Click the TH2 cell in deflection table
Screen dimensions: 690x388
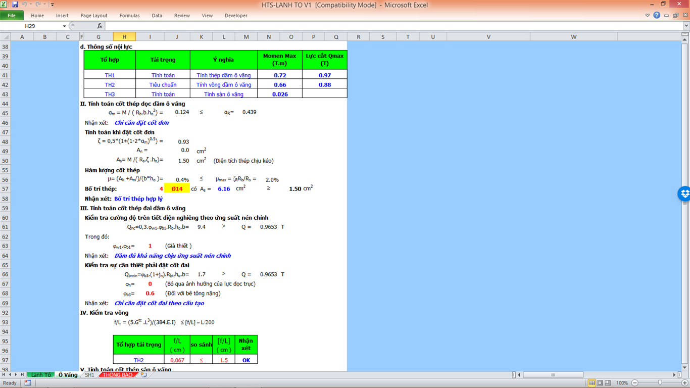(x=138, y=360)
